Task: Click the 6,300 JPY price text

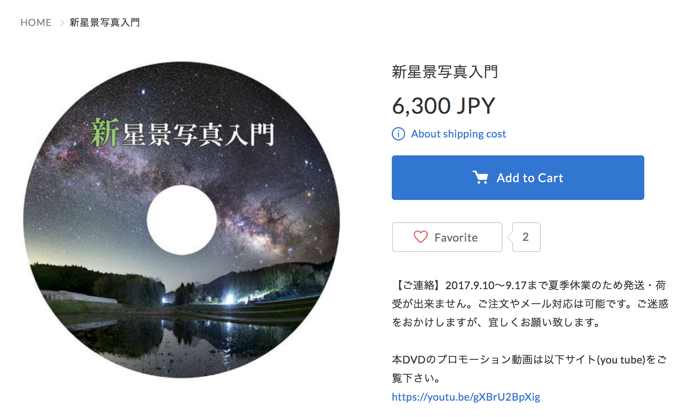Action: pos(443,106)
